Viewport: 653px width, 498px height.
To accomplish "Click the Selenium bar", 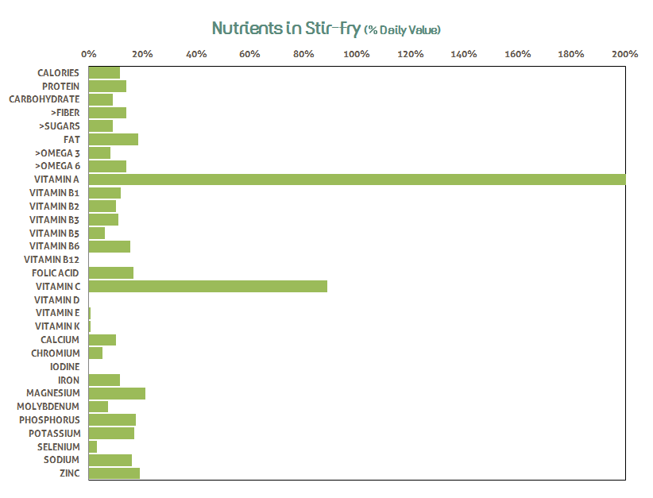I will point(93,446).
